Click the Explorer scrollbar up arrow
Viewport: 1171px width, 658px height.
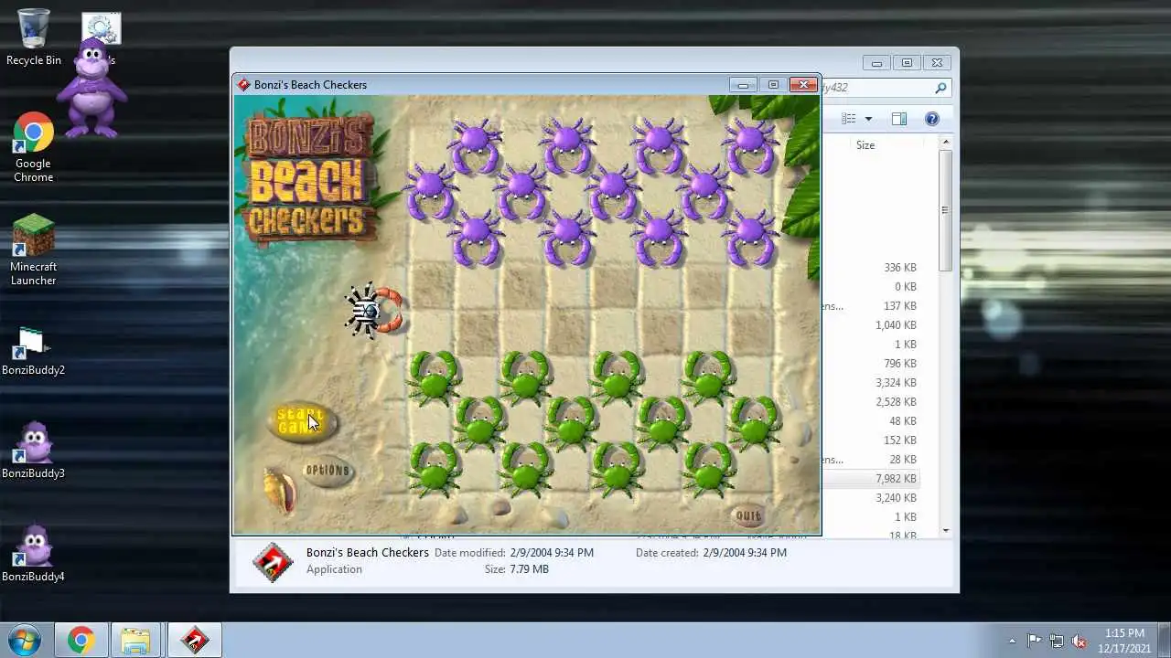[x=946, y=143]
